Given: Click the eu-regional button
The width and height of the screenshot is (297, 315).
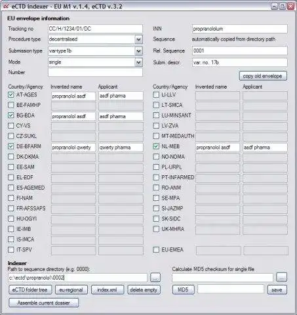Looking at the screenshot, I should pos(71,290).
